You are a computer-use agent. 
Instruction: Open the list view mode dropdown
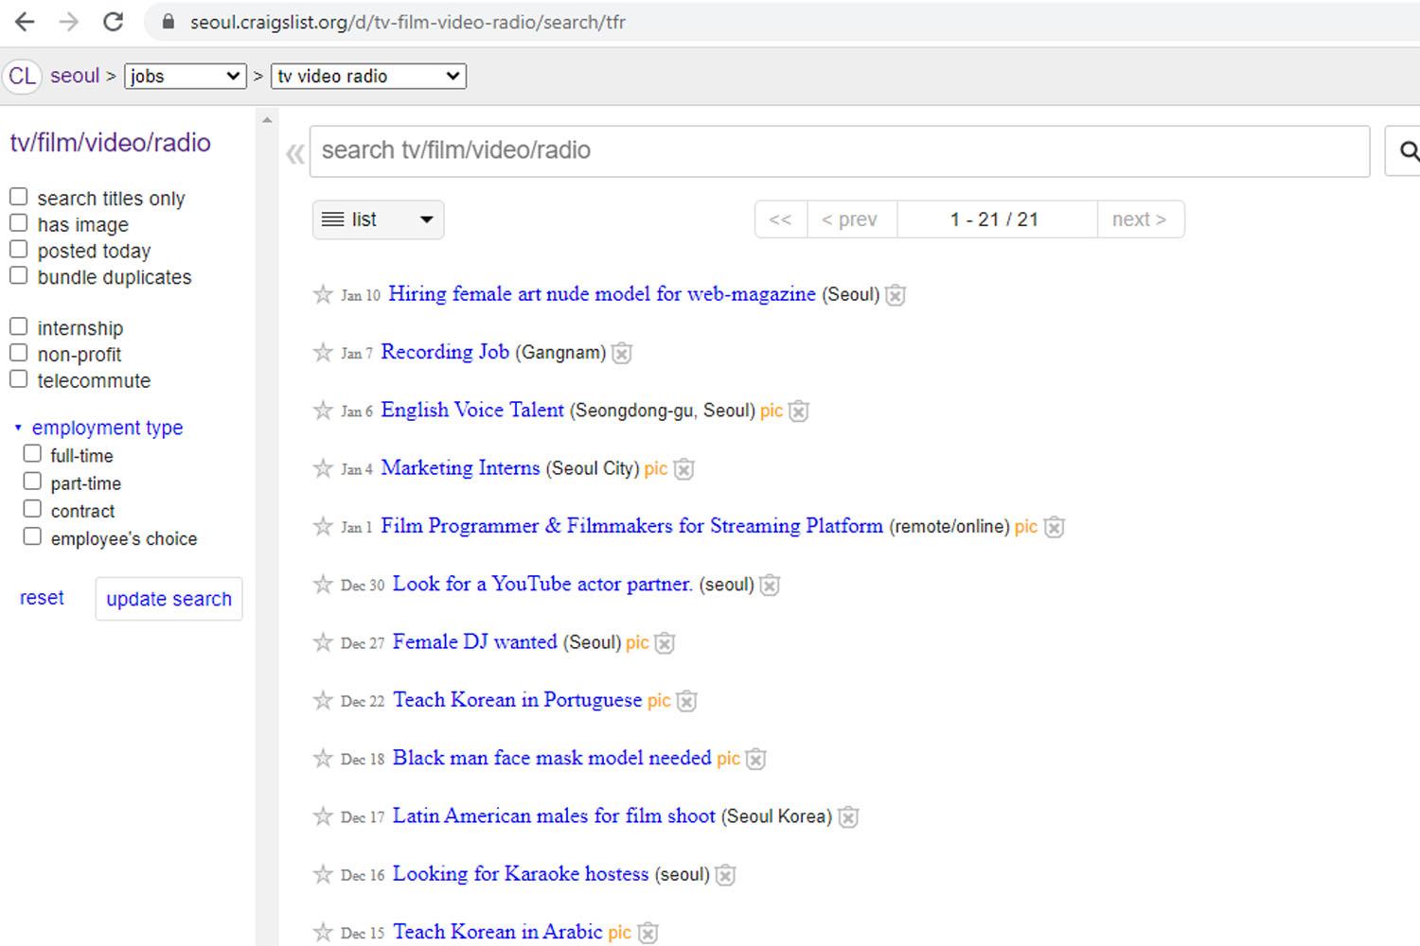tap(378, 219)
